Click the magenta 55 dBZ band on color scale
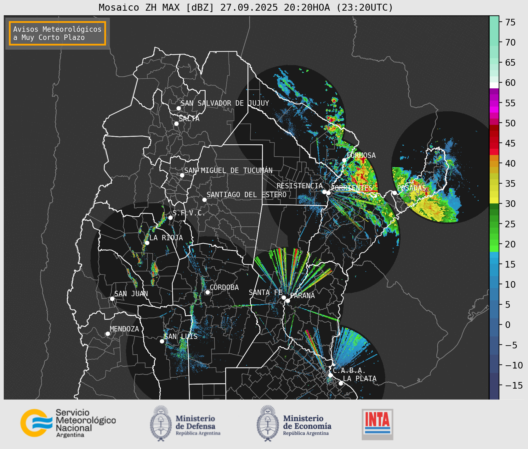This screenshot has width=528, height=449. click(x=494, y=103)
